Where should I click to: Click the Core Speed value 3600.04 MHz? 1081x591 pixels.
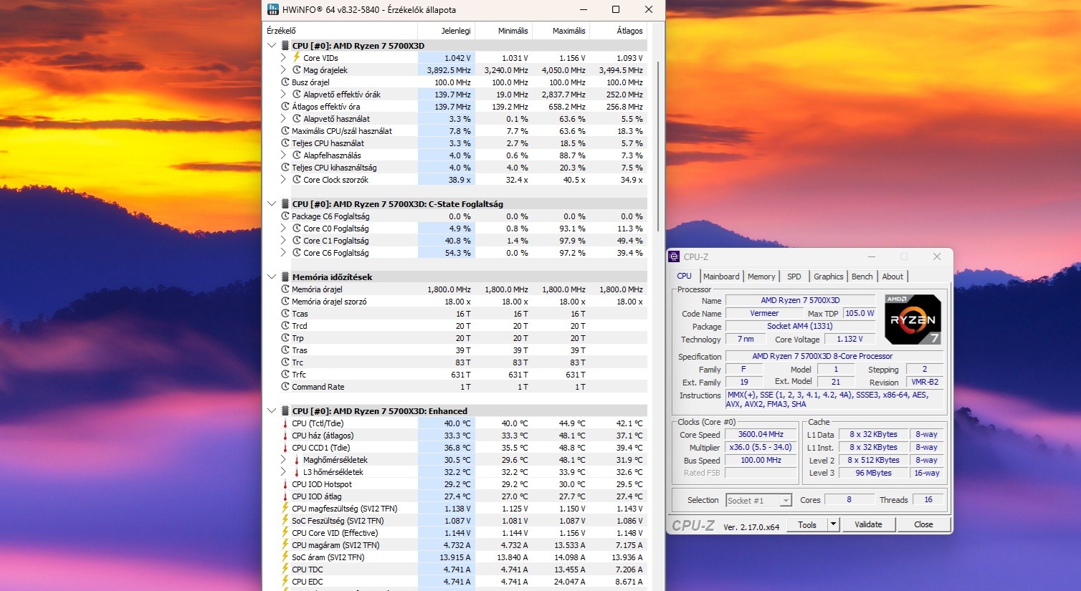(x=761, y=434)
